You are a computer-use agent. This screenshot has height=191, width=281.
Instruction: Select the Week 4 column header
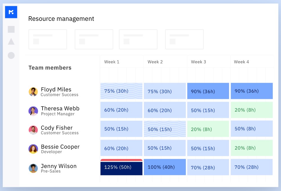click(x=241, y=62)
